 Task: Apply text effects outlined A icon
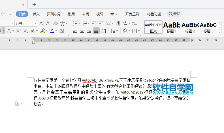33,31
